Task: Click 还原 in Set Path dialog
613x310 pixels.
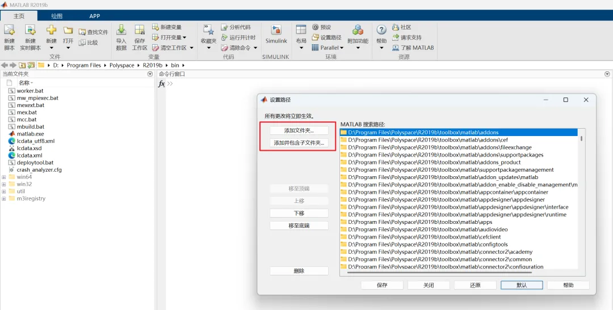Action: coord(475,285)
